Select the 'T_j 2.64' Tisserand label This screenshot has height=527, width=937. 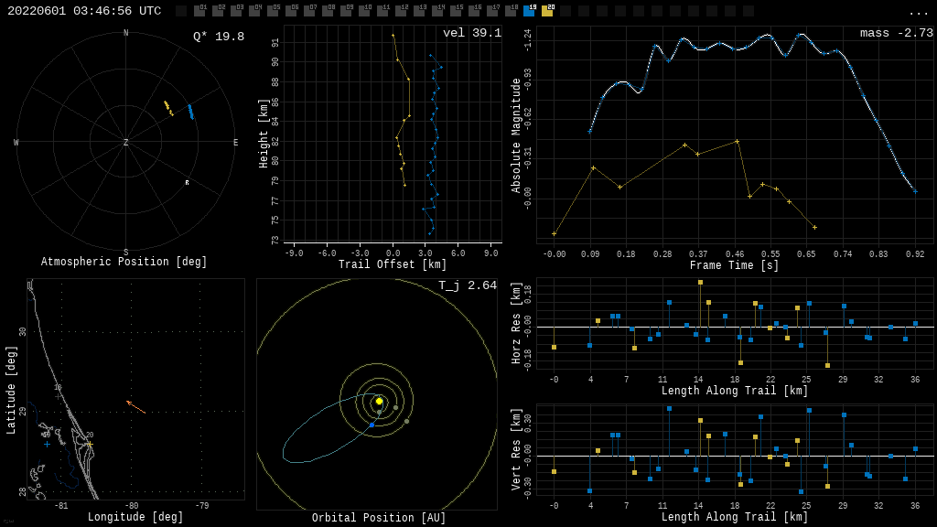click(x=467, y=285)
